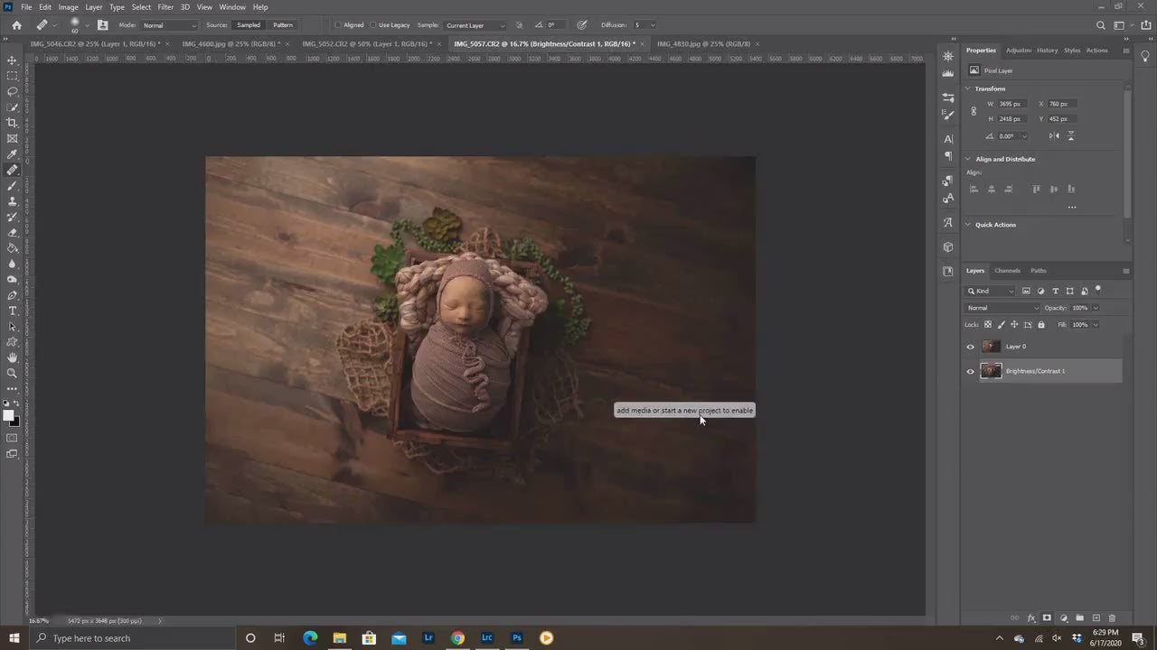Select the Move tool
1157x650 pixels.
pos(12,60)
